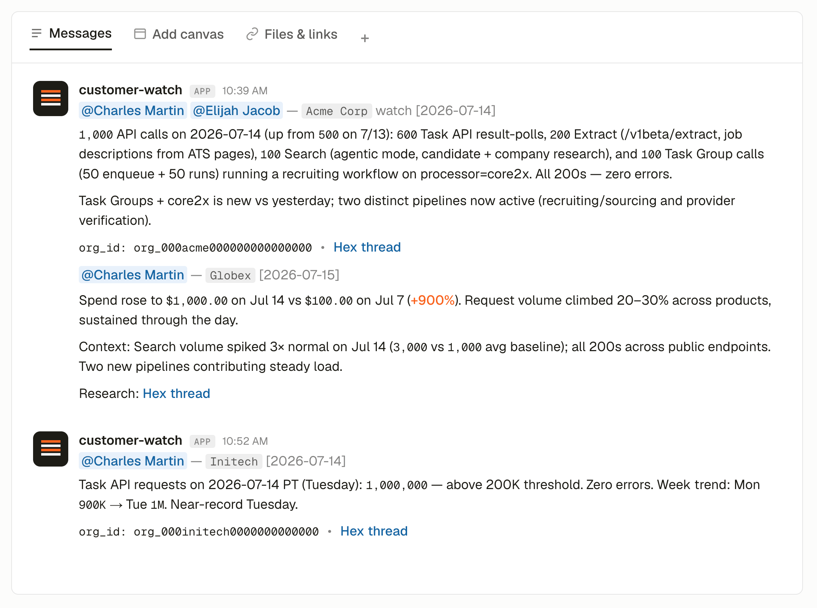The width and height of the screenshot is (817, 608).
Task: Click the Messages tab lines icon
Action: (x=37, y=33)
